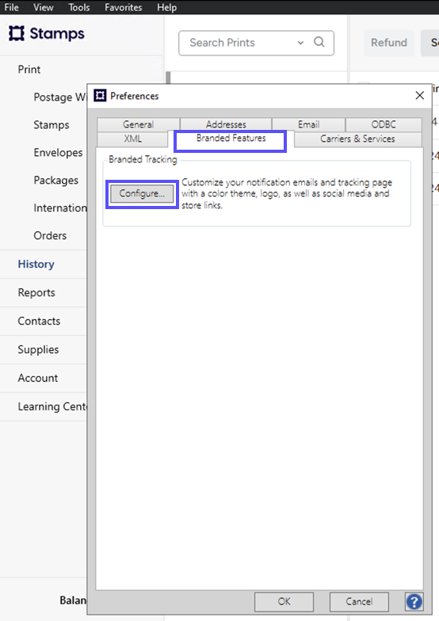439x621 pixels.
Task: Click the 'Customize your notification emails' description text
Action: point(287,193)
